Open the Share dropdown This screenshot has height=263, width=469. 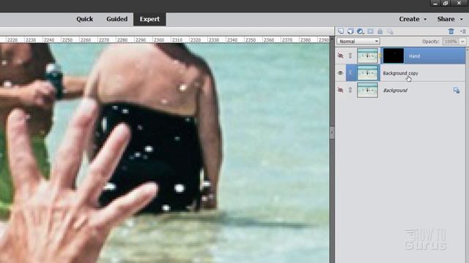pyautogui.click(x=450, y=19)
